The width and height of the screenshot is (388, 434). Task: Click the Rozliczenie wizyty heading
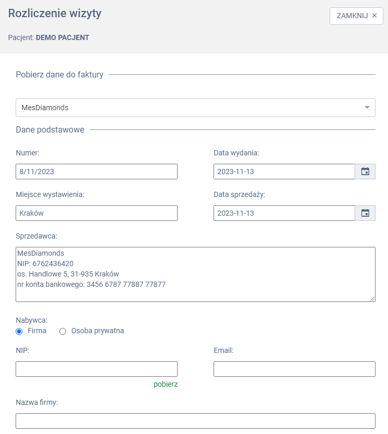55,14
